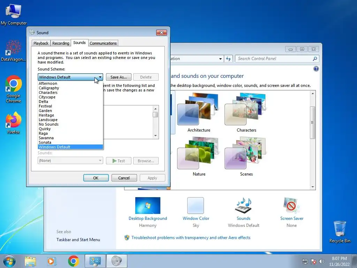Click the Sounds musical notes icon
This screenshot has height=268, width=357.
[x=243, y=205]
